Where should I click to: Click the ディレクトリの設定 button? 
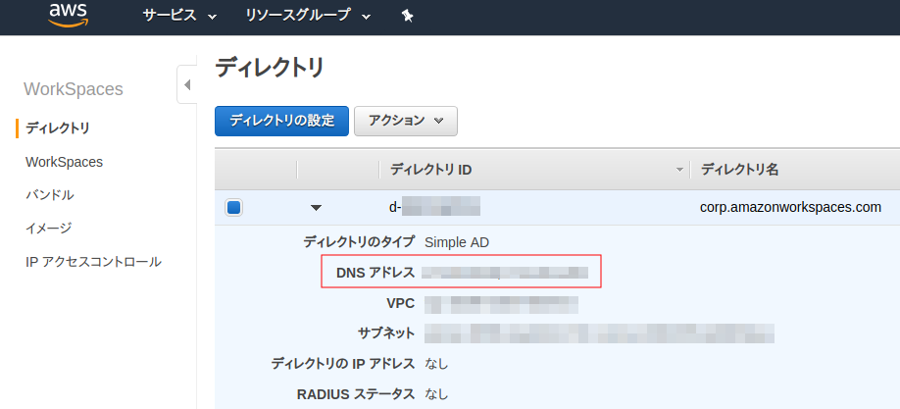click(x=281, y=121)
